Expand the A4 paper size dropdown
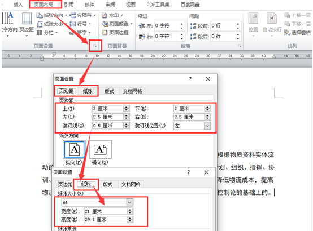This screenshot has width=313, height=231. 129,202
